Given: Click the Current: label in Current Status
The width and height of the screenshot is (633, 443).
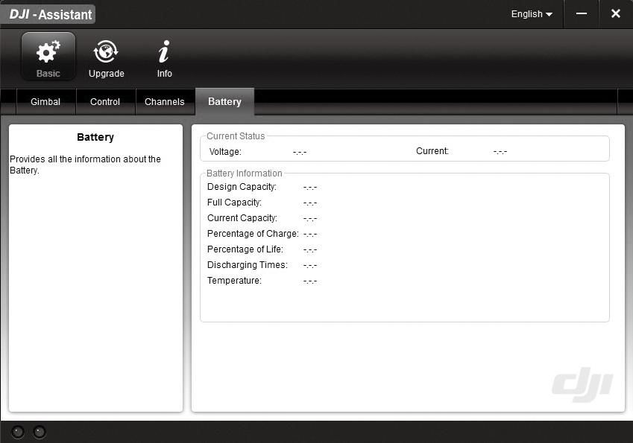Looking at the screenshot, I should tap(432, 151).
